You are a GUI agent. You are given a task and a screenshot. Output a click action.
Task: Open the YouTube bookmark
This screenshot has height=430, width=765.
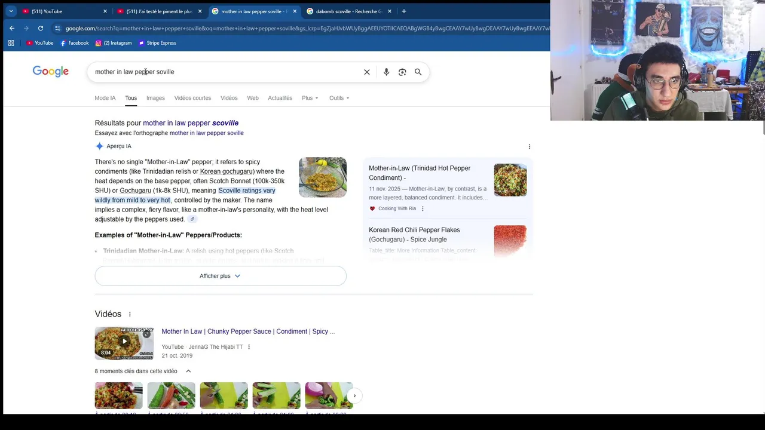[39, 43]
